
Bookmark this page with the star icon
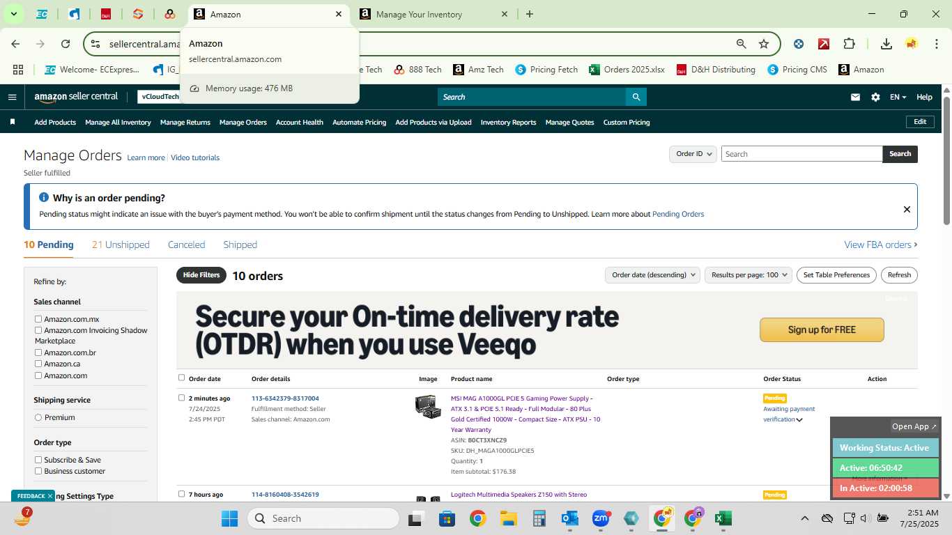click(764, 44)
